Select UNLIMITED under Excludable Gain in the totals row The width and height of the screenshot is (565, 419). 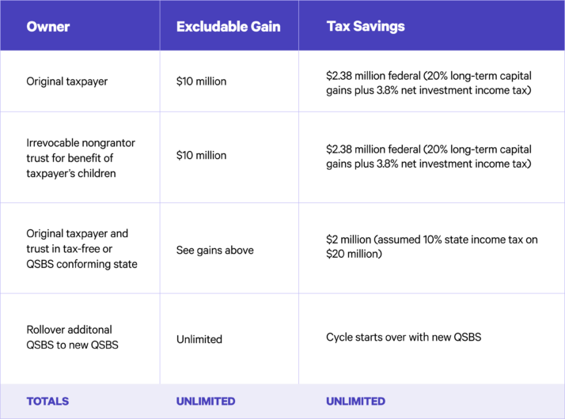click(206, 401)
